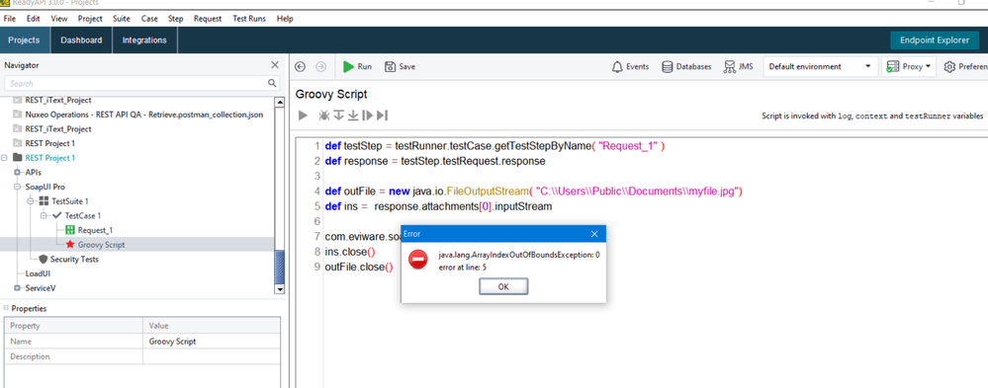Open the Test Runs menu
The height and width of the screenshot is (388, 988).
tap(249, 19)
